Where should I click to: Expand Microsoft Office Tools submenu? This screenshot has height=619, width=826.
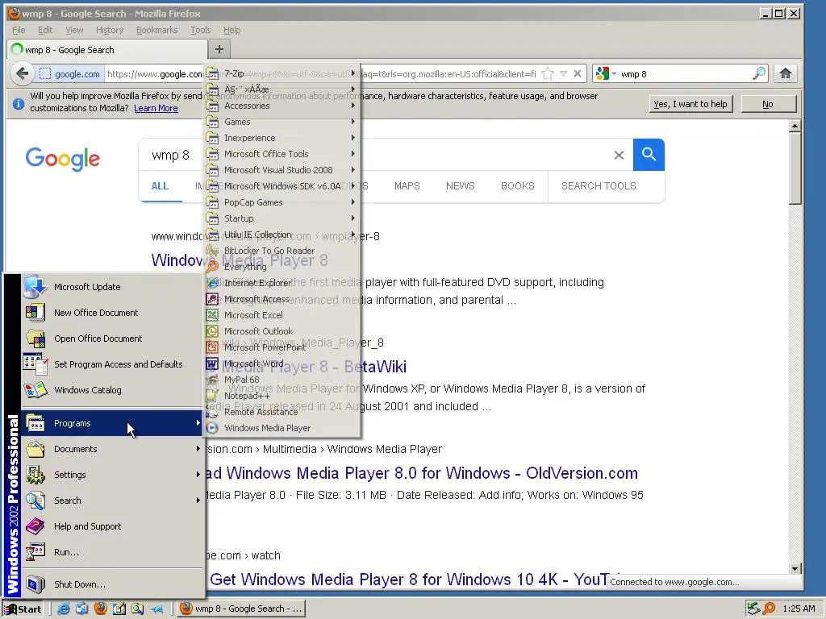click(x=282, y=154)
